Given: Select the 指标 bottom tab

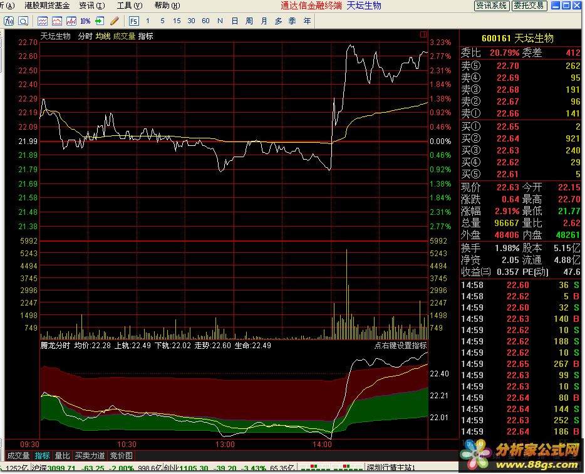Looking at the screenshot, I should [42, 456].
